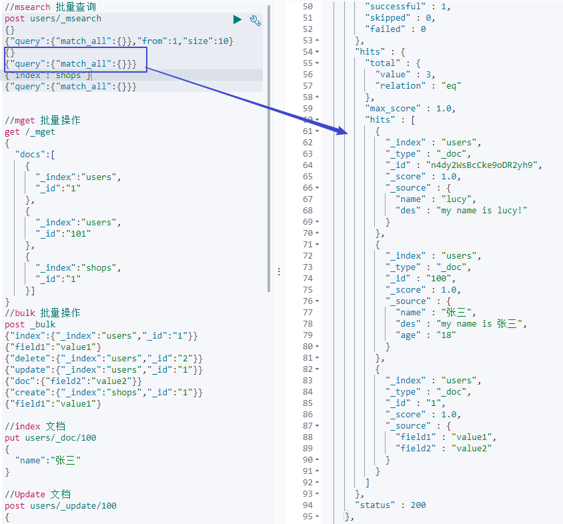The image size is (563, 524).
Task: Toggle fold arrow at line 58
Action: (x=317, y=97)
